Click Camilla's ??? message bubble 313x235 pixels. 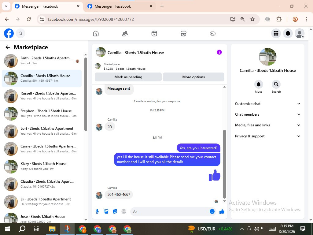(x=110, y=126)
